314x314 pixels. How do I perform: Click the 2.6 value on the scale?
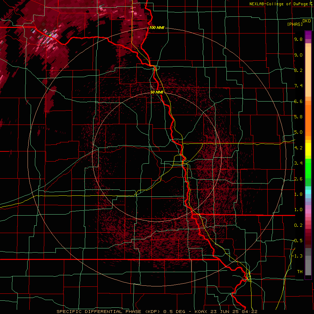click(x=298, y=179)
